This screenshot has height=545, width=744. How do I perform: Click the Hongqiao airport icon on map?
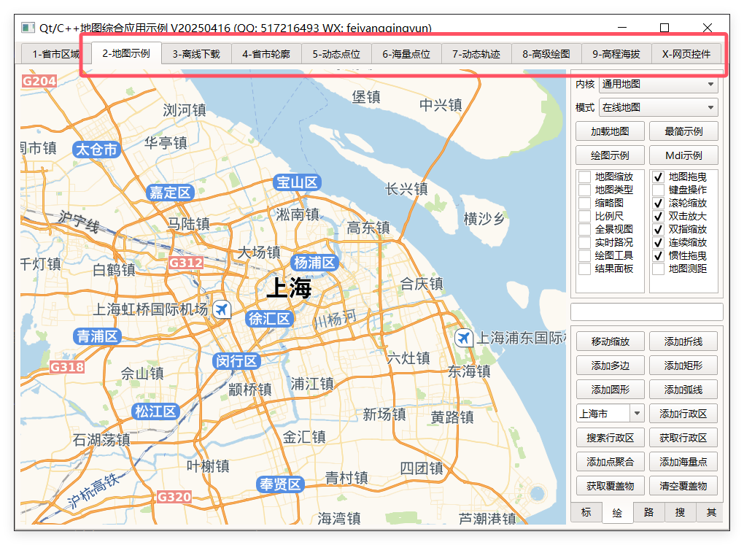[x=222, y=310]
